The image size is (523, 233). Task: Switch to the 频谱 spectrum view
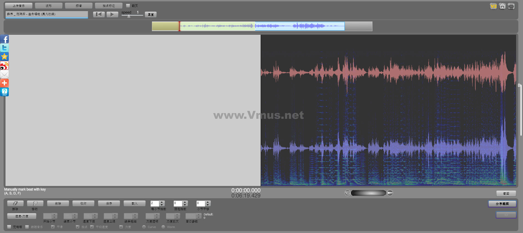click(x=79, y=6)
